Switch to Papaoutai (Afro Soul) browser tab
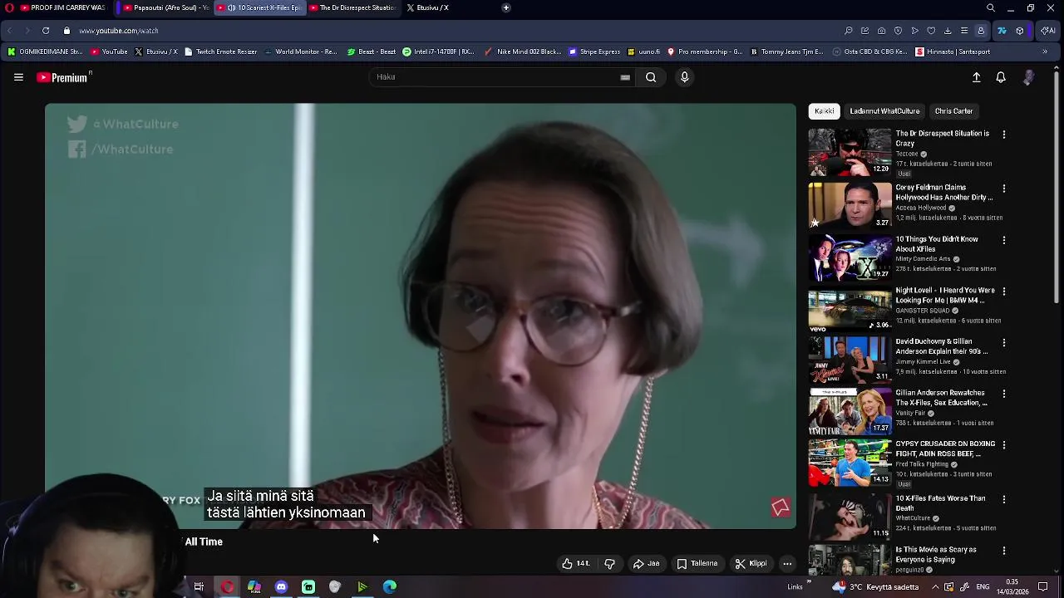 (x=166, y=7)
